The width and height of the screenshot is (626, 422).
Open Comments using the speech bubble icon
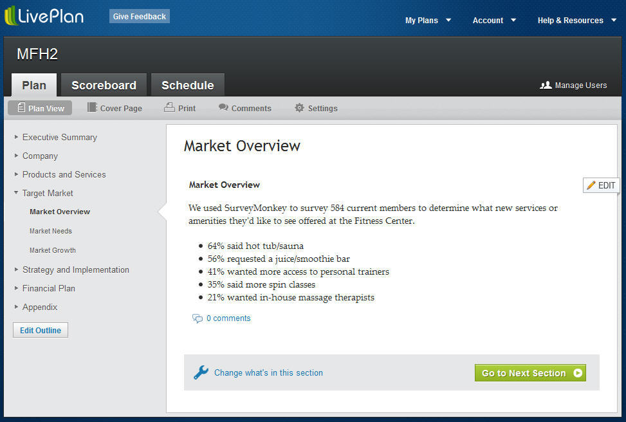tap(224, 107)
